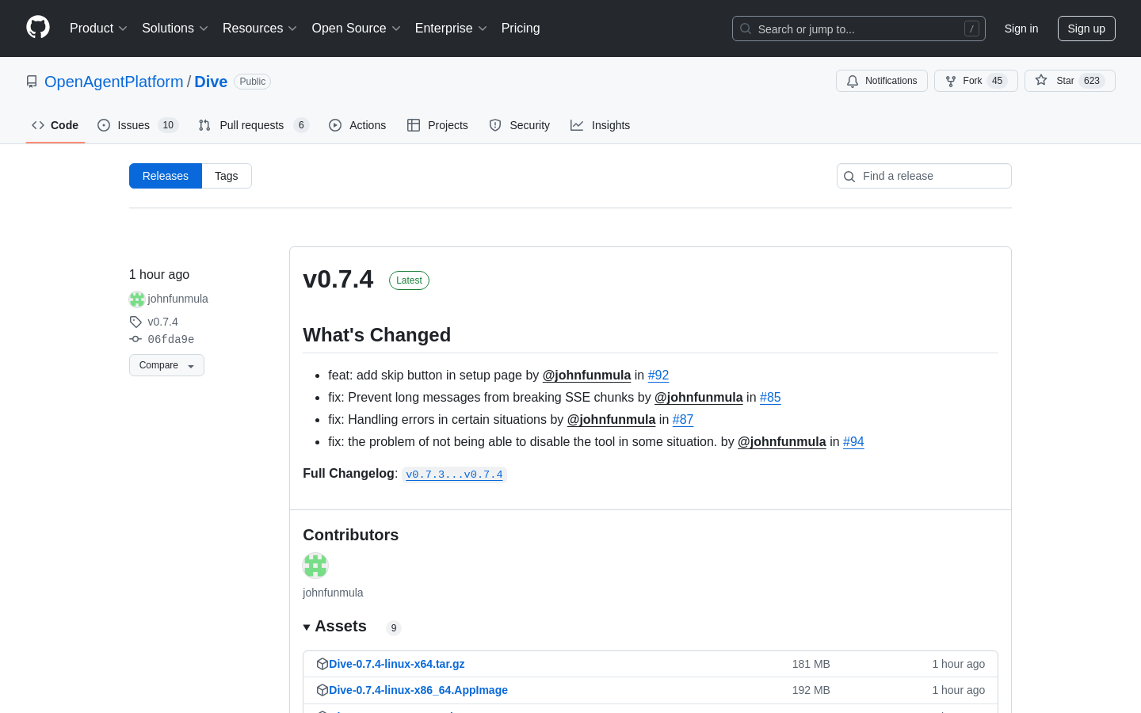Open the v0.7.3...v0.7.4 full changelog
The height and width of the screenshot is (713, 1141).
pyautogui.click(x=454, y=474)
